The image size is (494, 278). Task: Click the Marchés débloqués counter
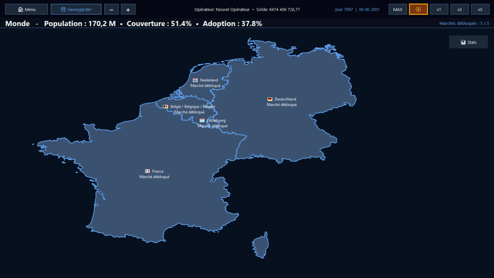pyautogui.click(x=464, y=23)
